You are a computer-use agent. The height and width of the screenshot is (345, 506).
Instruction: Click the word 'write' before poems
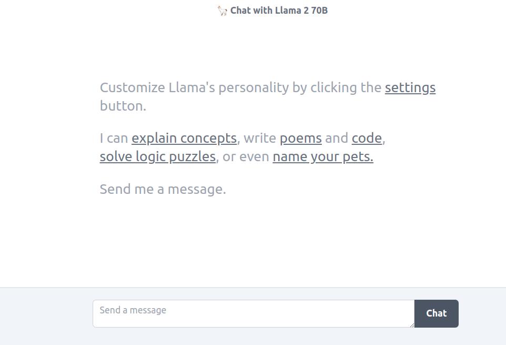[260, 138]
